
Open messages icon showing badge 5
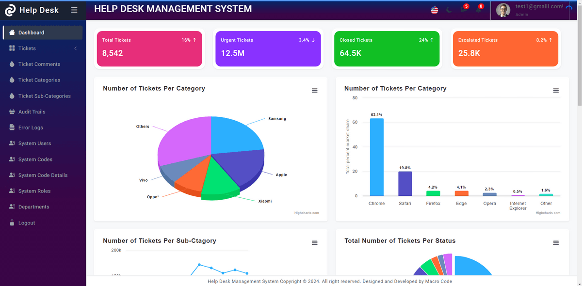click(x=464, y=9)
